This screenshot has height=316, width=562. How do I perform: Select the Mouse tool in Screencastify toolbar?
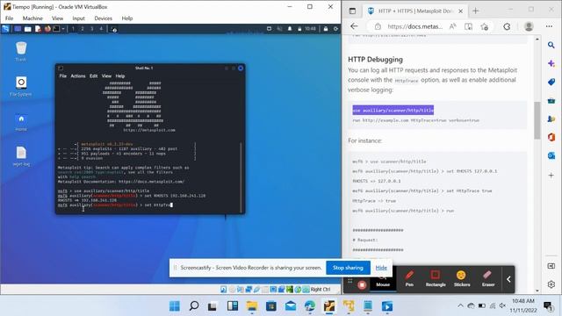click(x=383, y=279)
